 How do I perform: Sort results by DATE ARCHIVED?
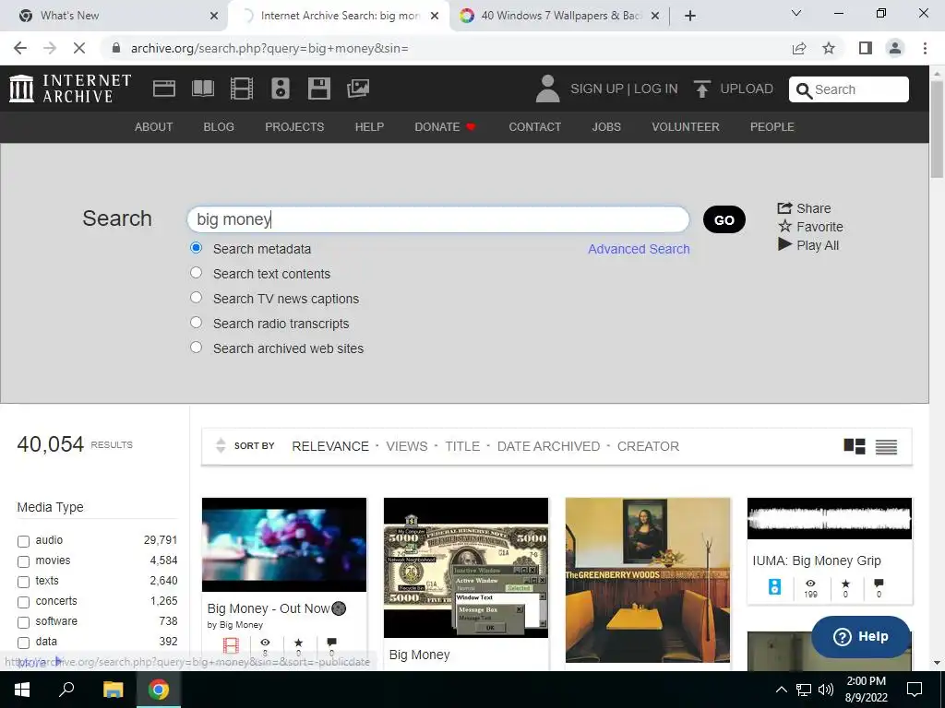coord(548,446)
